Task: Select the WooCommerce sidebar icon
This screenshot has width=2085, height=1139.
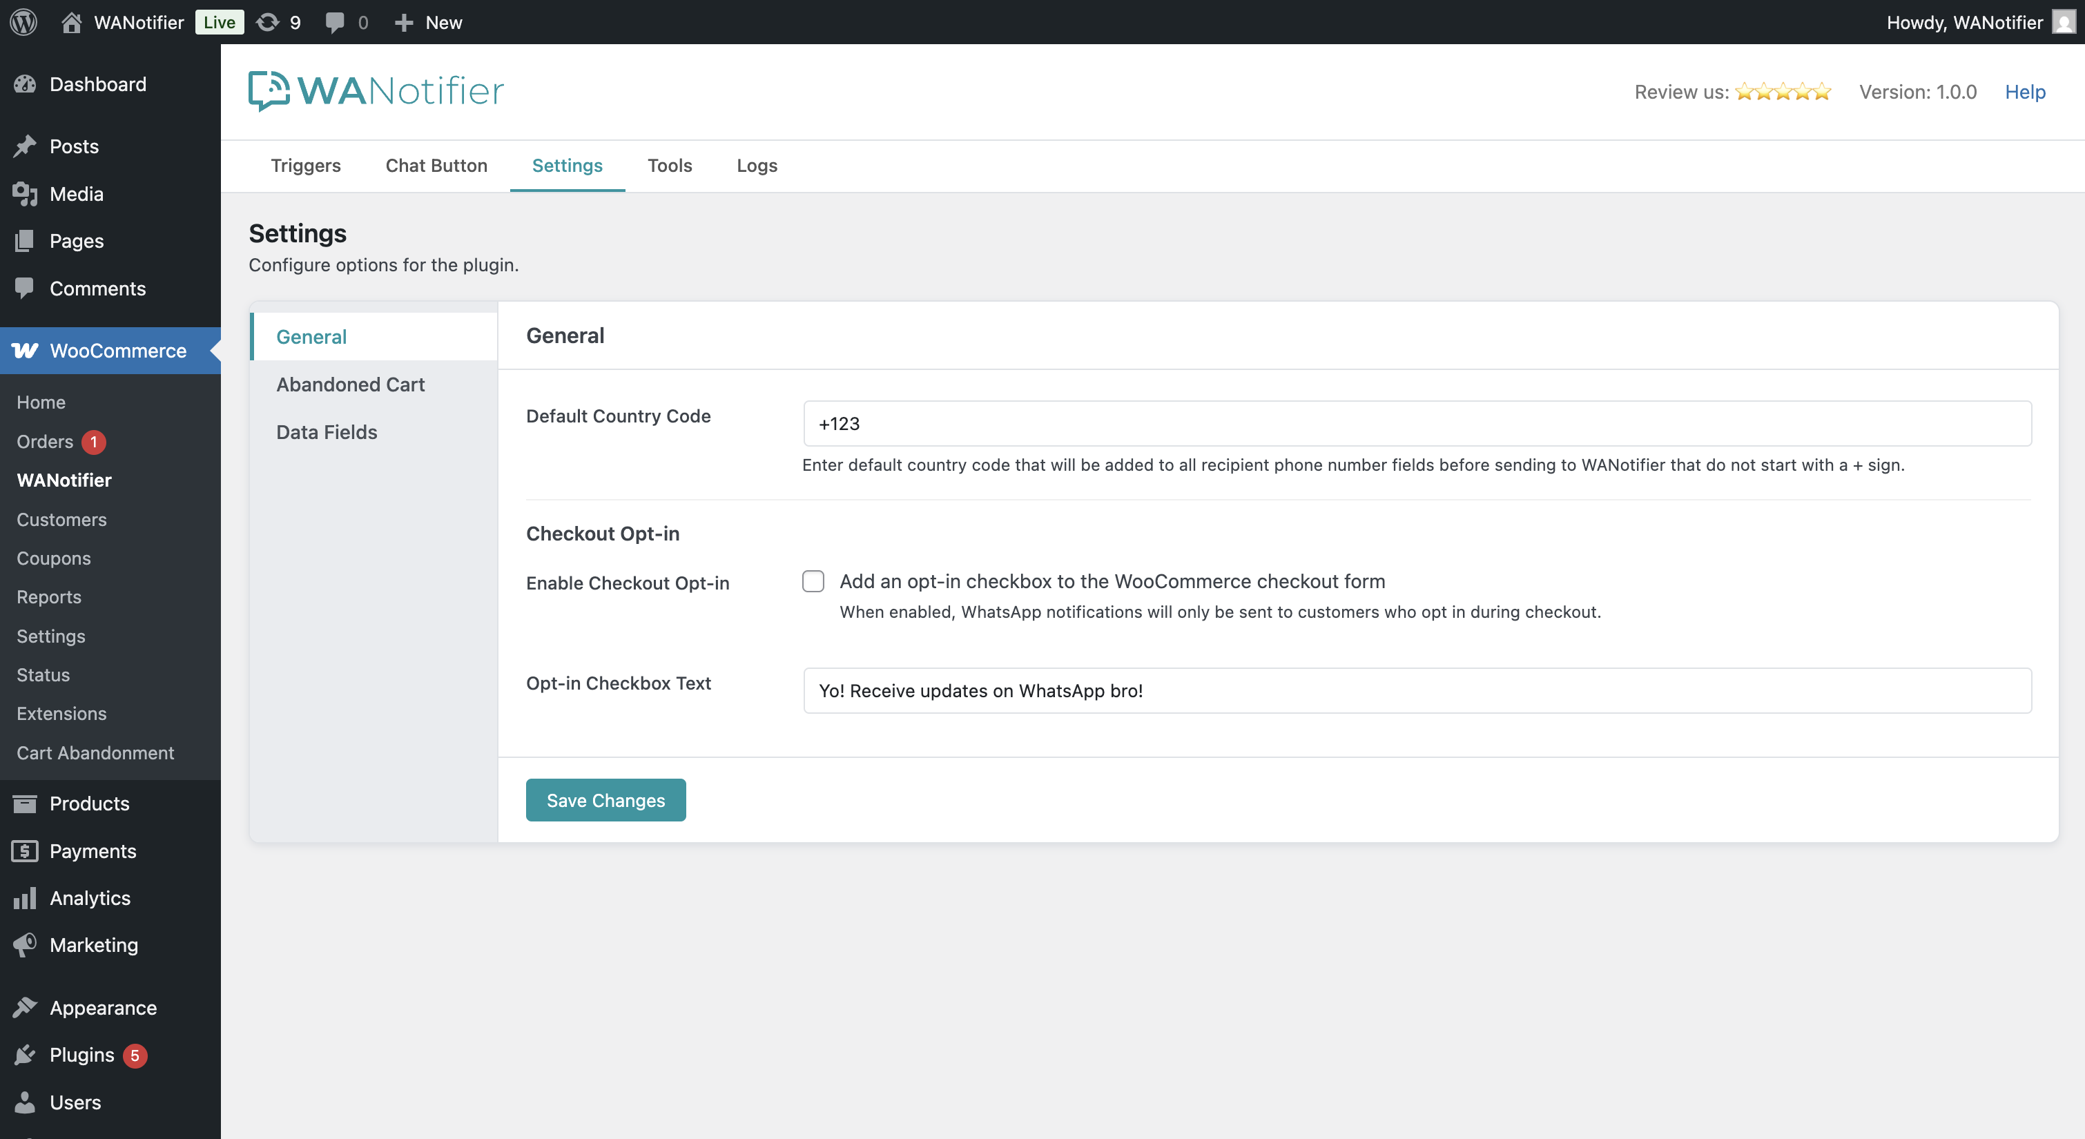Action: 26,351
